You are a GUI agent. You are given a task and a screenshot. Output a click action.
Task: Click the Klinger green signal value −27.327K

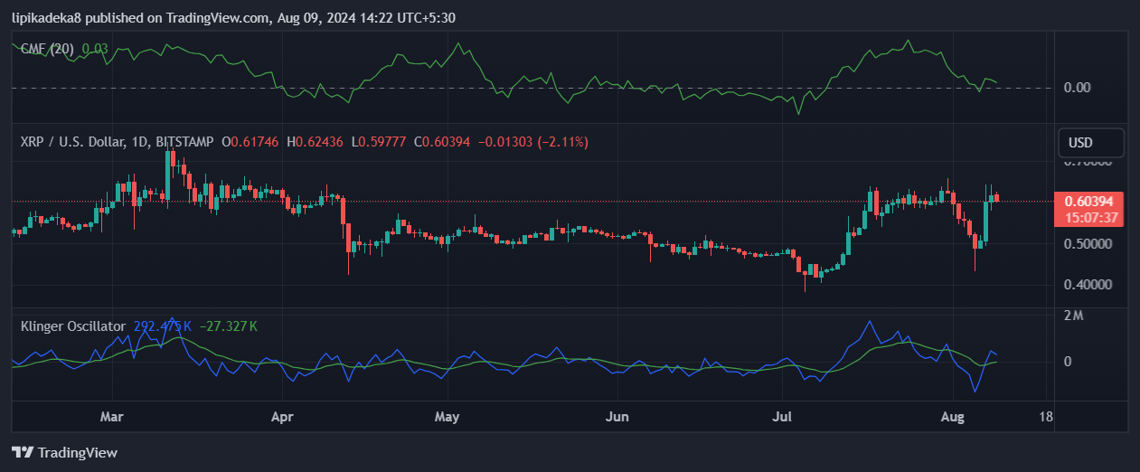[229, 326]
